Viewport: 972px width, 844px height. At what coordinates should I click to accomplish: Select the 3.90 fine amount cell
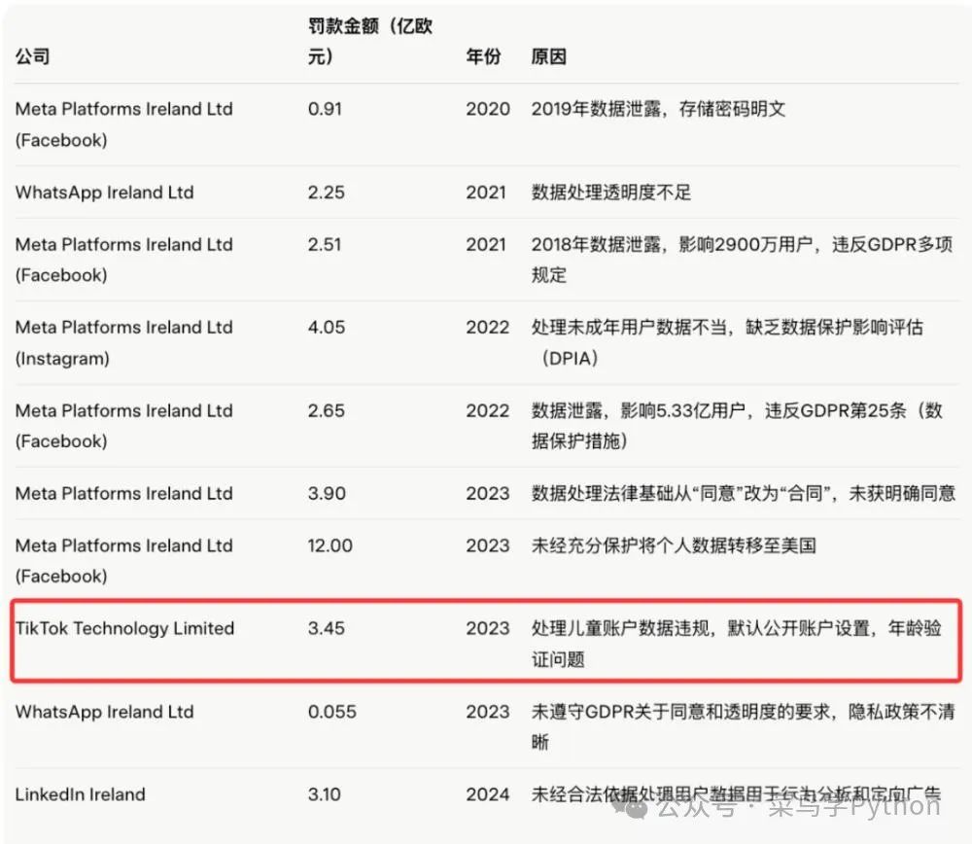coord(327,493)
